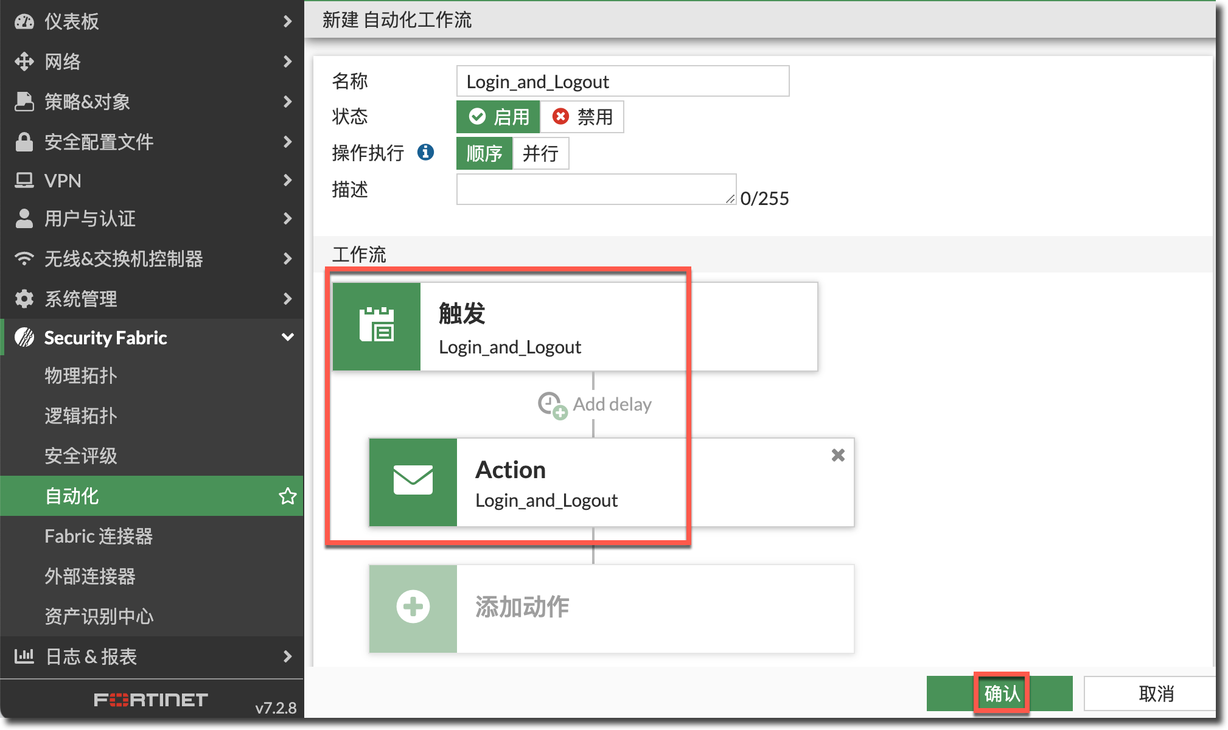The image size is (1228, 730).
Task: Click the Add delay clock icon
Action: tap(552, 405)
